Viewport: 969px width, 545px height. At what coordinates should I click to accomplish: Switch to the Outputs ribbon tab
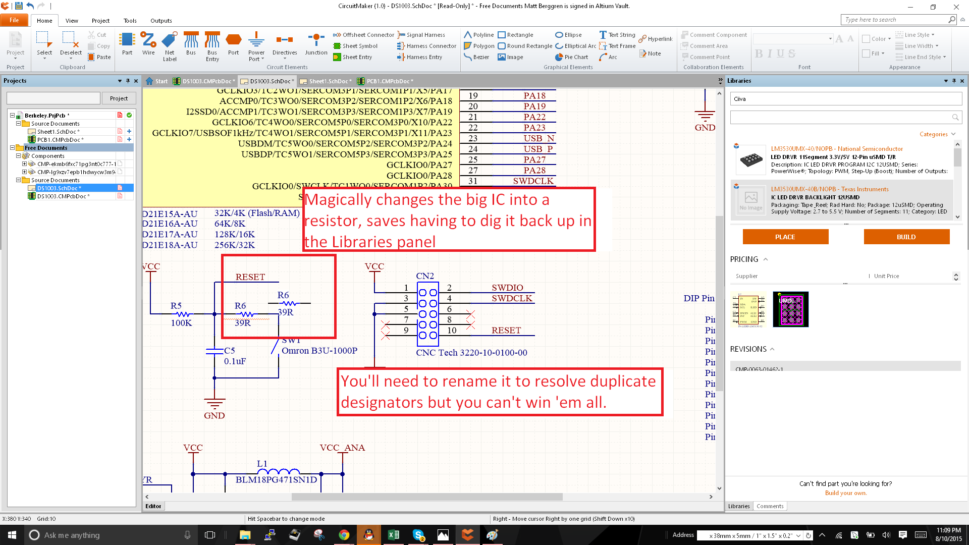point(161,21)
